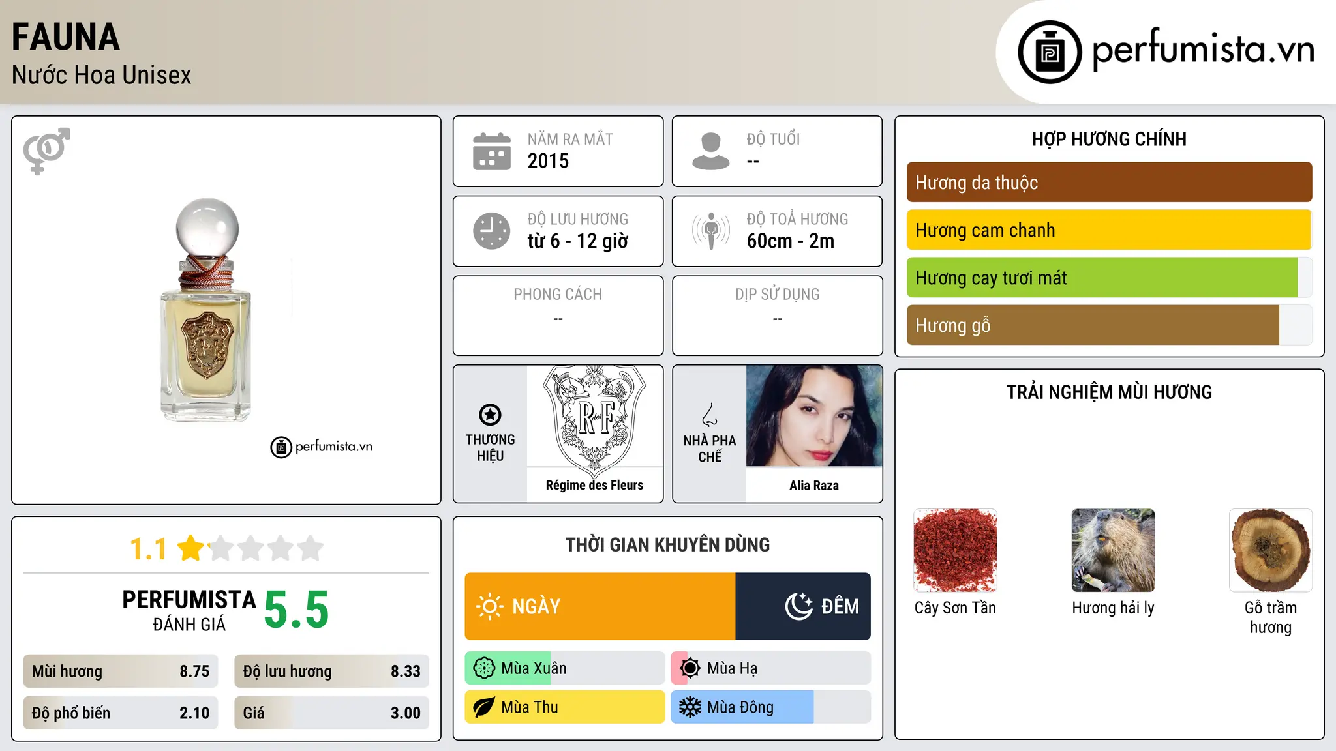Screen dimensions: 1336x751
Task: Click the Hương hải ly note label
Action: click(1113, 608)
